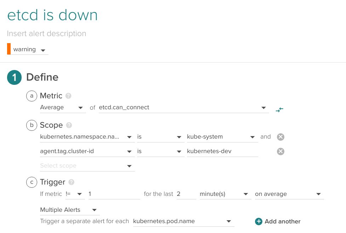The image size is (346, 233).
Task: Click the plus icon beside Add another
Action: tap(259, 221)
